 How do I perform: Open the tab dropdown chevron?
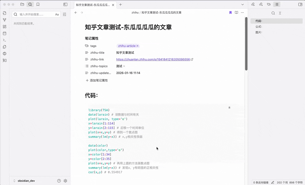coord(242,4)
